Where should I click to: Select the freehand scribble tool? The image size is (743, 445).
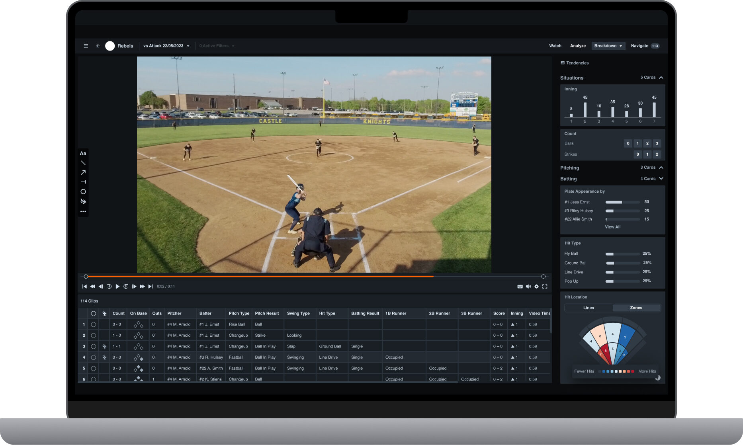[83, 201]
